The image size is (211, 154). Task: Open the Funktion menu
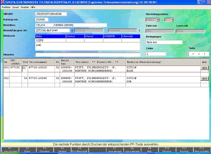[x=6, y=7]
